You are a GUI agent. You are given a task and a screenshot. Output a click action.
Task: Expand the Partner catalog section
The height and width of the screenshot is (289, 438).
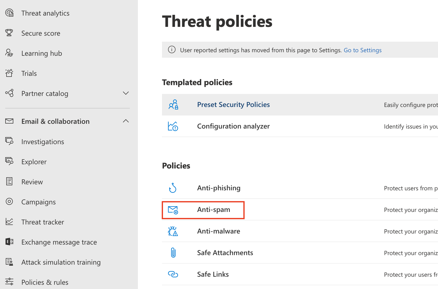126,93
